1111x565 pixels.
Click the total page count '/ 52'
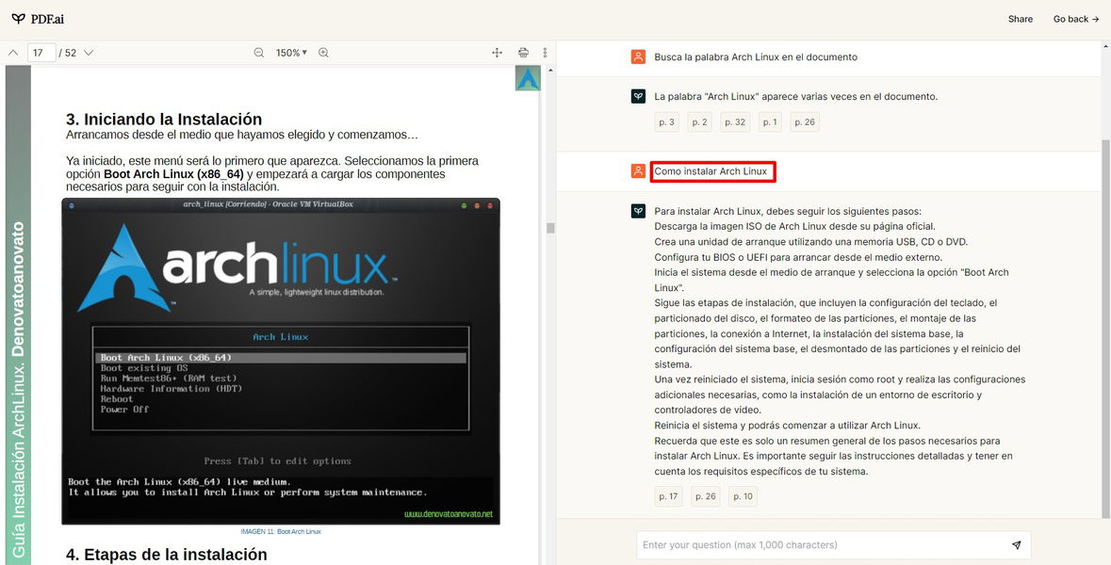pos(67,53)
